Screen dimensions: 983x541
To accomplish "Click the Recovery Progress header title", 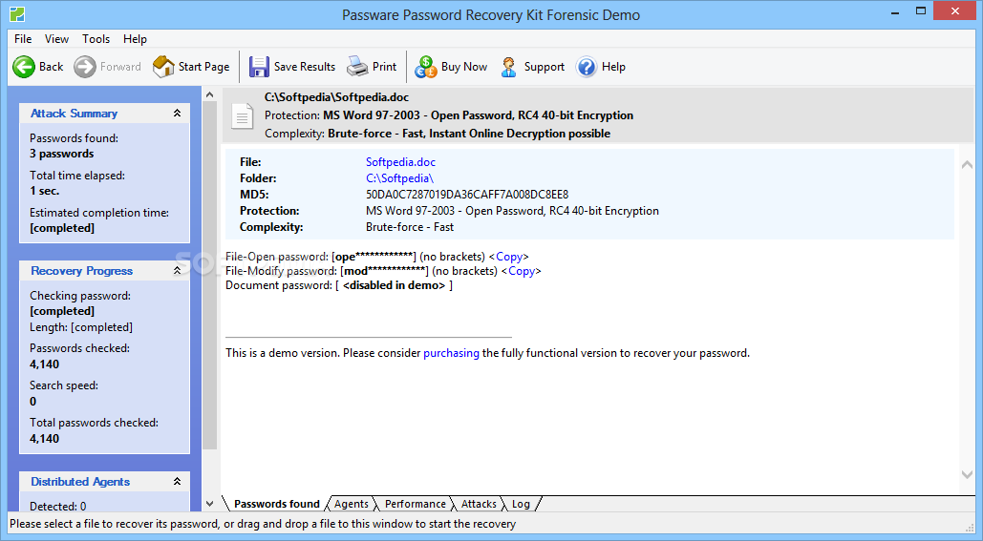I will point(81,271).
